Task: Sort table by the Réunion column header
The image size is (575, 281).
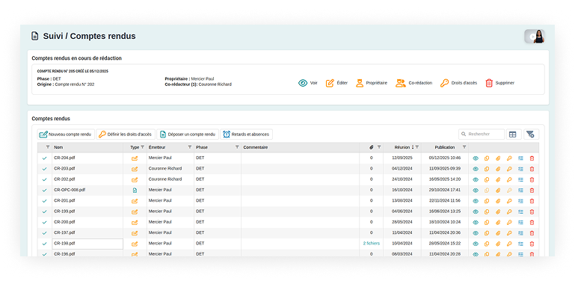Action: coord(402,147)
